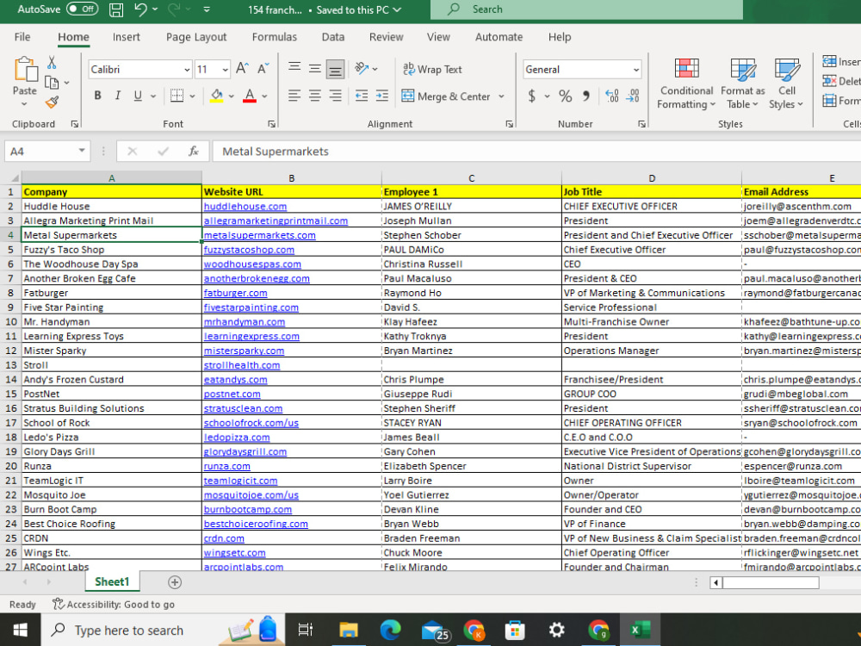
Task: Click the Increase Decimal icon
Action: (x=611, y=96)
